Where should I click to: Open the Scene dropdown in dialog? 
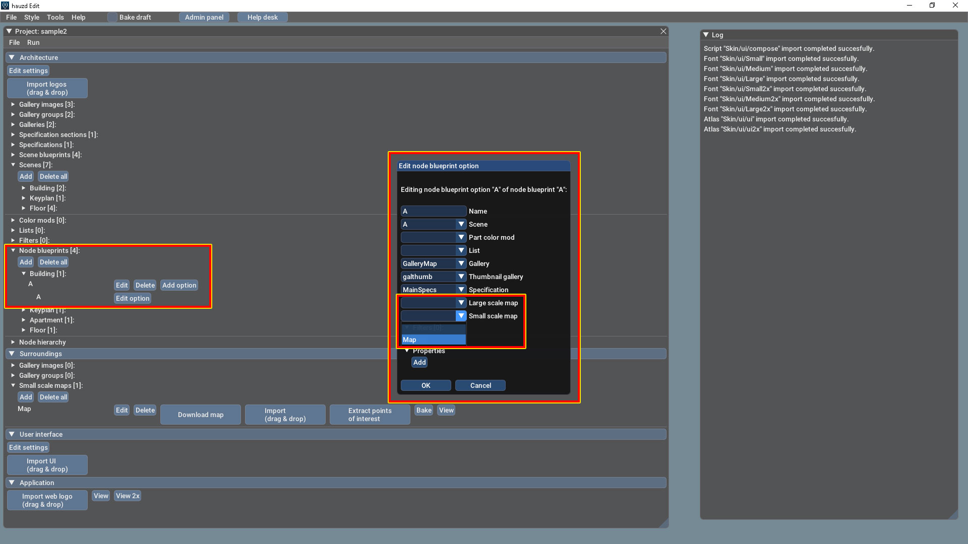pyautogui.click(x=461, y=224)
